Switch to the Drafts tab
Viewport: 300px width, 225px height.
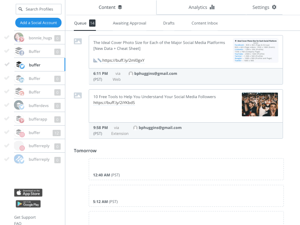click(x=169, y=23)
